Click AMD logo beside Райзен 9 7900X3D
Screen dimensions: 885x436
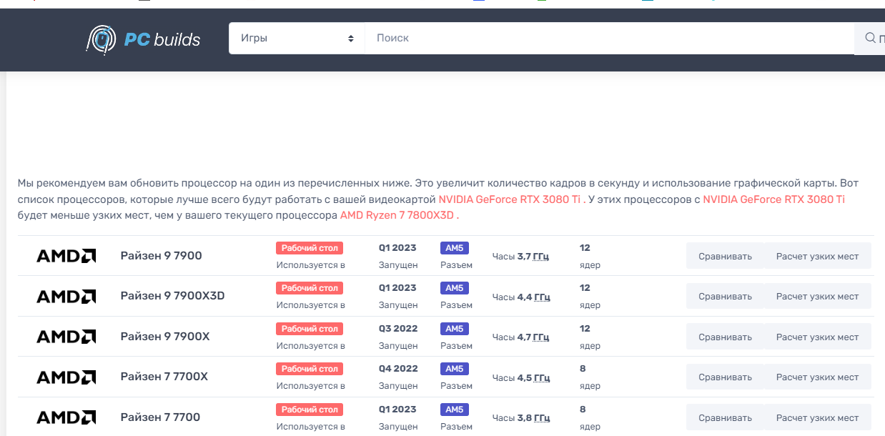pyautogui.click(x=66, y=296)
